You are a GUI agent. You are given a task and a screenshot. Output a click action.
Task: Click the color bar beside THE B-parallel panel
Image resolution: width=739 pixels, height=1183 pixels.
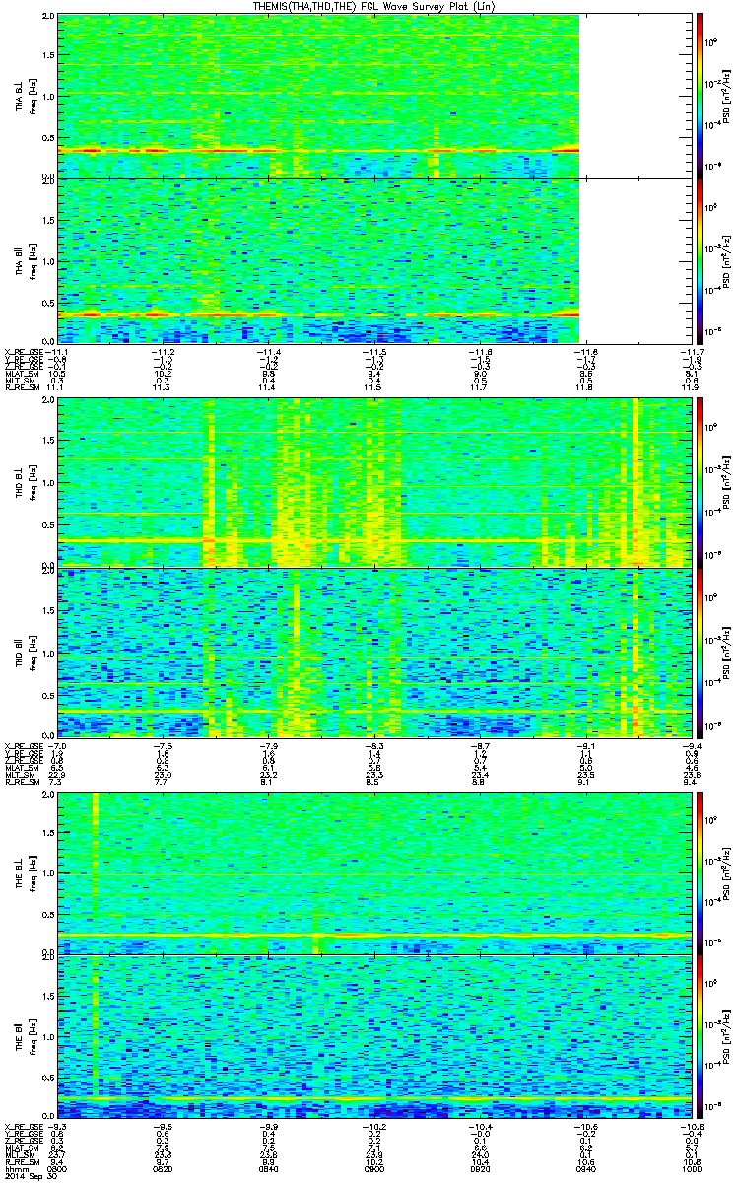(x=699, y=1037)
